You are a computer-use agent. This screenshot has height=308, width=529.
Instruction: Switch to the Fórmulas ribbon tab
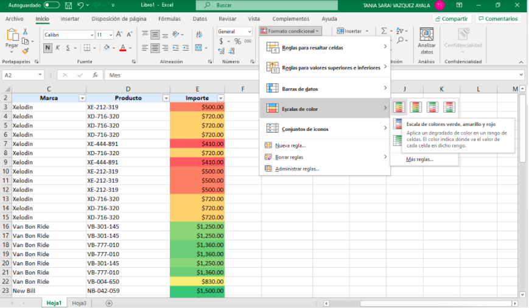(x=169, y=19)
